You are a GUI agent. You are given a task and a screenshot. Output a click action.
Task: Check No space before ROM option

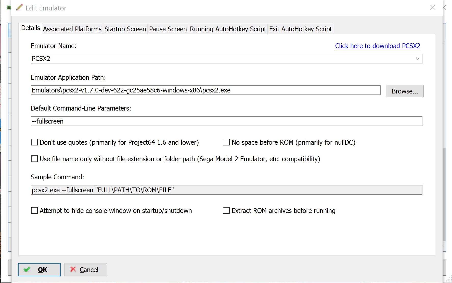(x=226, y=142)
